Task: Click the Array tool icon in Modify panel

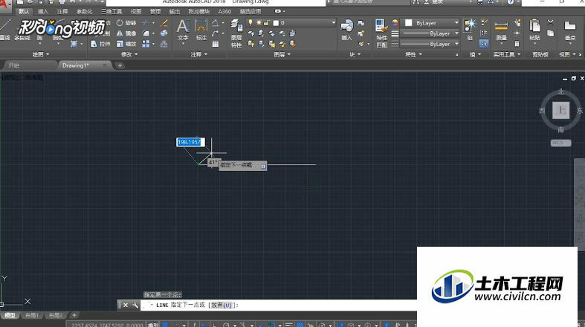Action: (x=146, y=44)
